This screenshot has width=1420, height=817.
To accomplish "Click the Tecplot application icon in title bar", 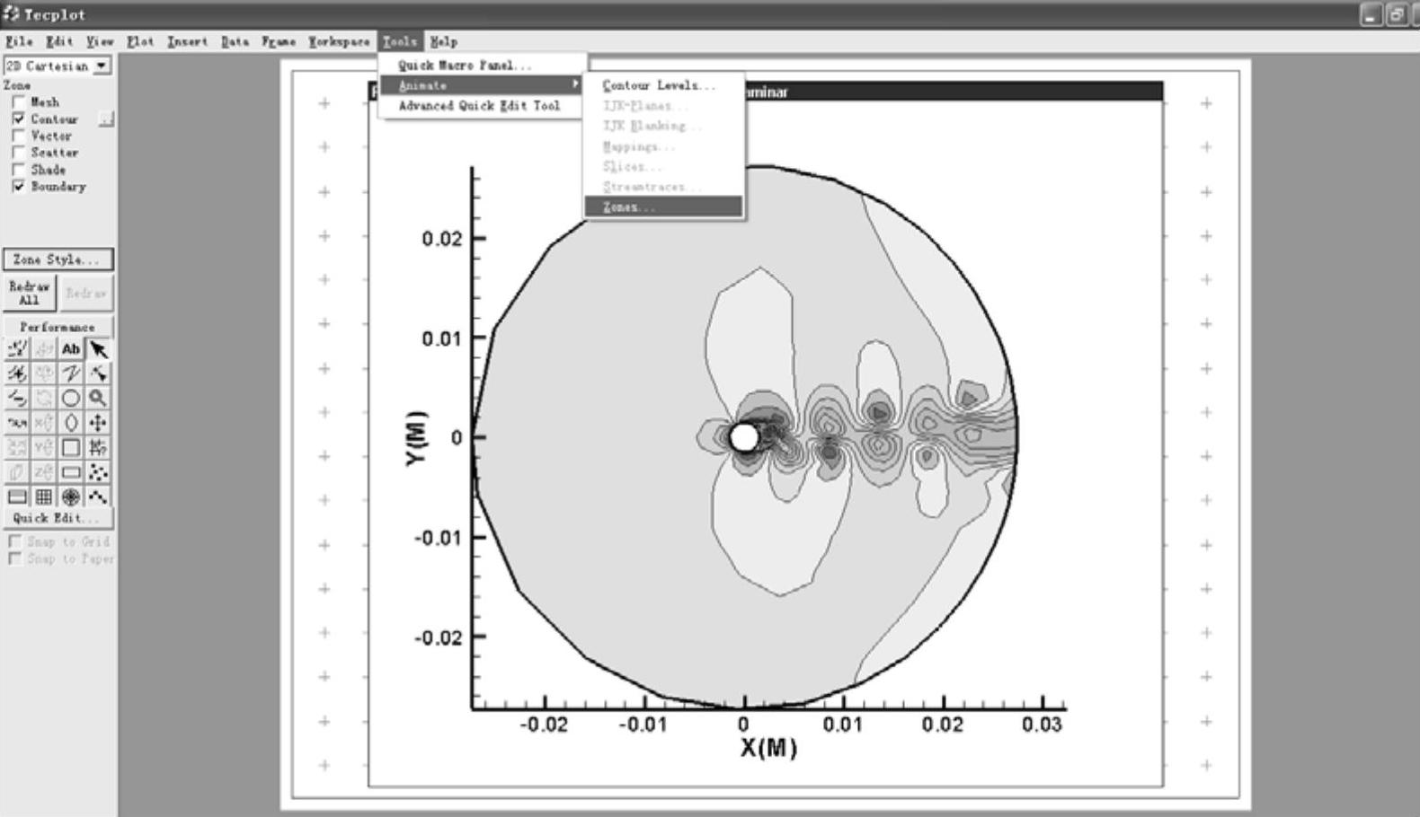I will [11, 13].
